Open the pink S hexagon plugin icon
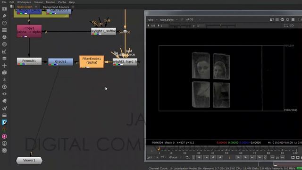Viewport: 302px width, 170px height. 4,136
